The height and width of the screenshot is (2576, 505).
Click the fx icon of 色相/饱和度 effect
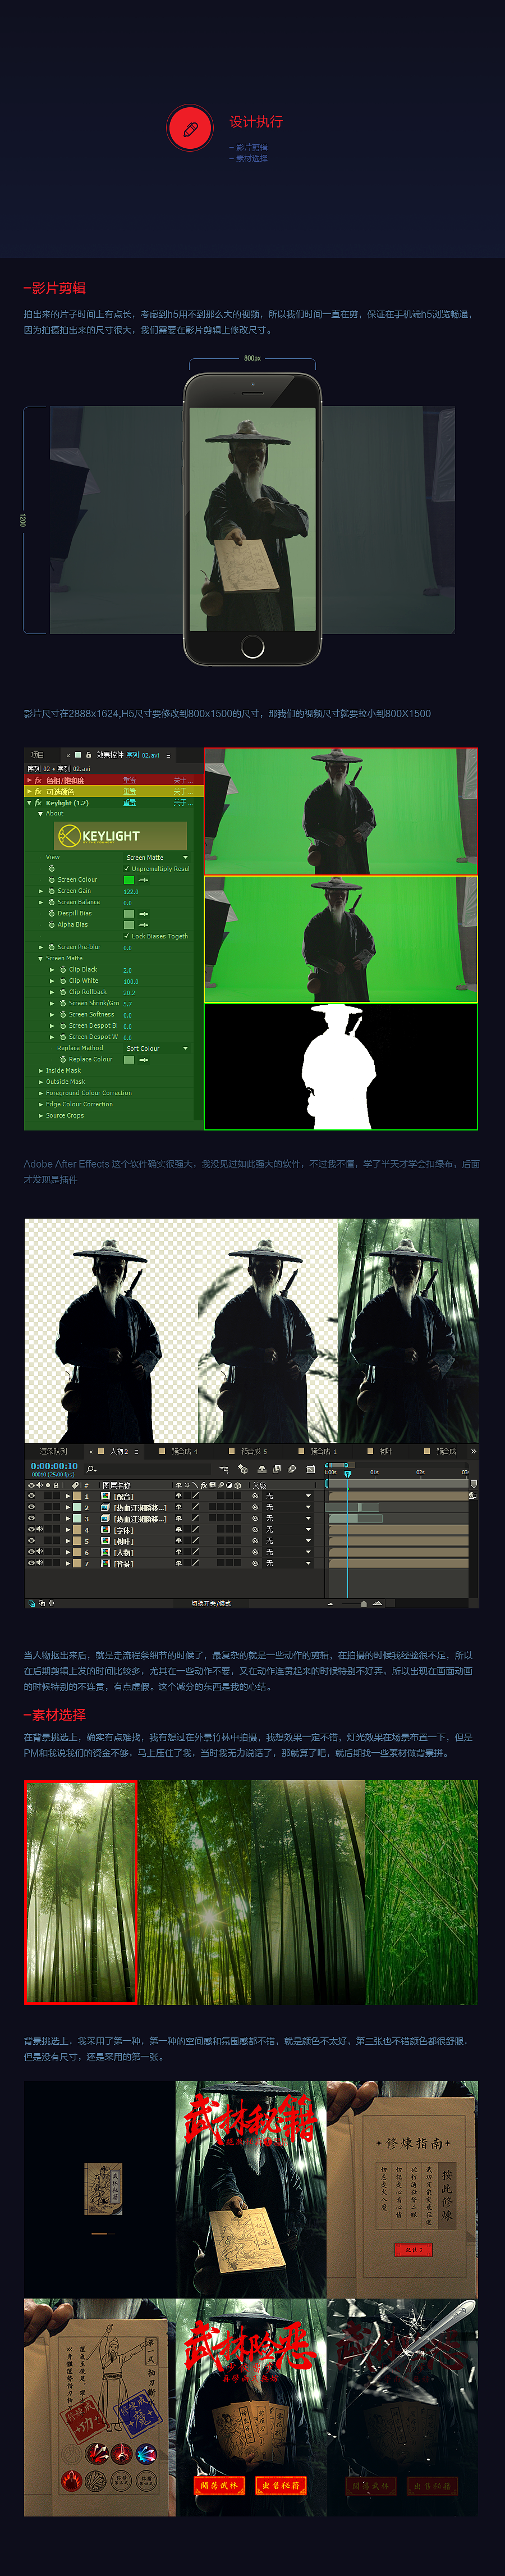[38, 780]
